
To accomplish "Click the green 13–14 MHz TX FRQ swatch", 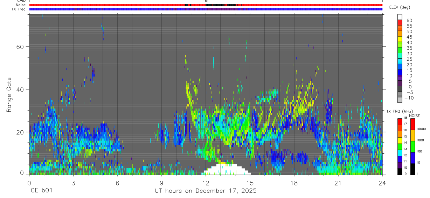I will tap(400, 147).
